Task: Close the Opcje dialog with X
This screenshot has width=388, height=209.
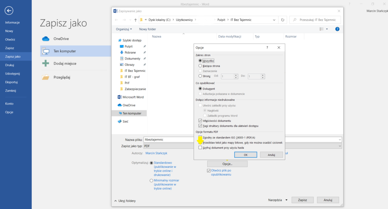Action: (278, 48)
